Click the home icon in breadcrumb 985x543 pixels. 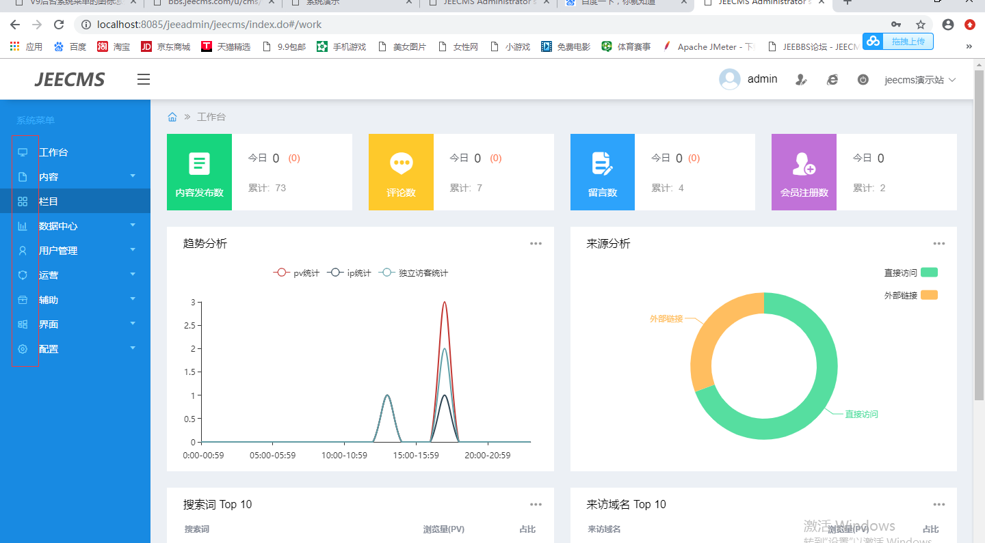coord(173,117)
